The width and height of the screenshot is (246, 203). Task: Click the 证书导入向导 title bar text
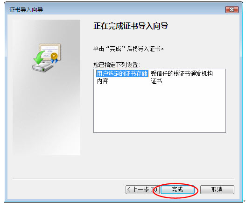click(26, 9)
